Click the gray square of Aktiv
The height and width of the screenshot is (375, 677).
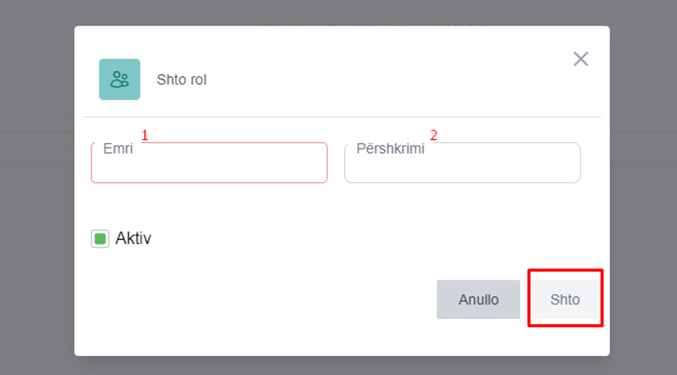pos(100,238)
